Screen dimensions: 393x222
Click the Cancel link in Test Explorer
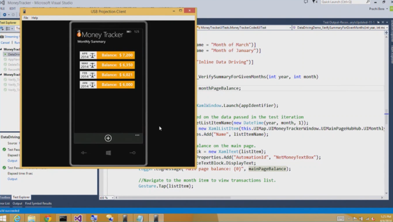pyautogui.click(x=5, y=43)
